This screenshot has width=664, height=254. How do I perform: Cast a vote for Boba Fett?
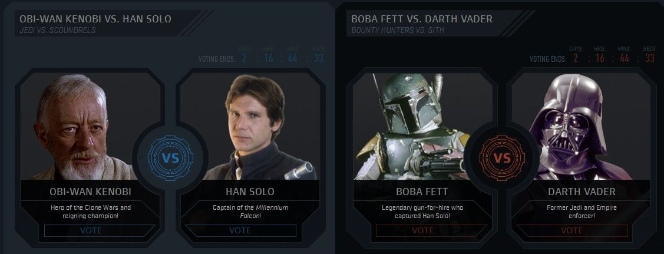tap(422, 230)
